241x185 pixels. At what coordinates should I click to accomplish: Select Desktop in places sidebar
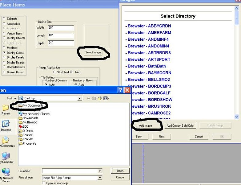pyautogui.click(x=6, y=126)
